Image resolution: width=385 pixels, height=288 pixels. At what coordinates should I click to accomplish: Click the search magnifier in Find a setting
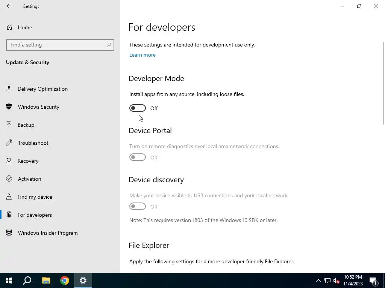pos(109,45)
